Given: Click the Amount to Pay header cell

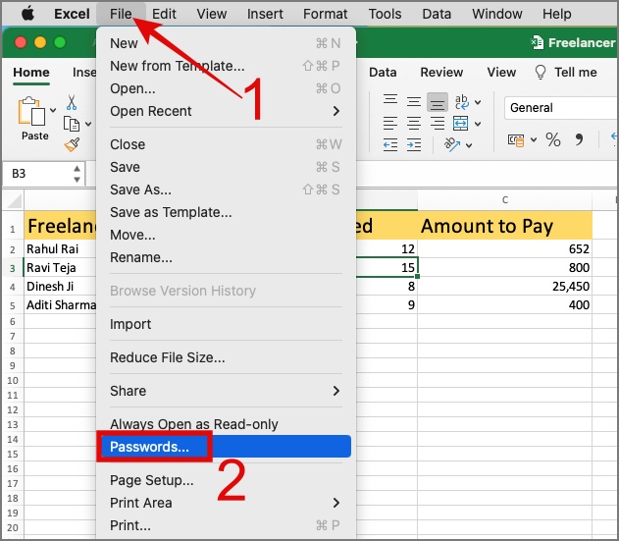Looking at the screenshot, I should click(504, 226).
